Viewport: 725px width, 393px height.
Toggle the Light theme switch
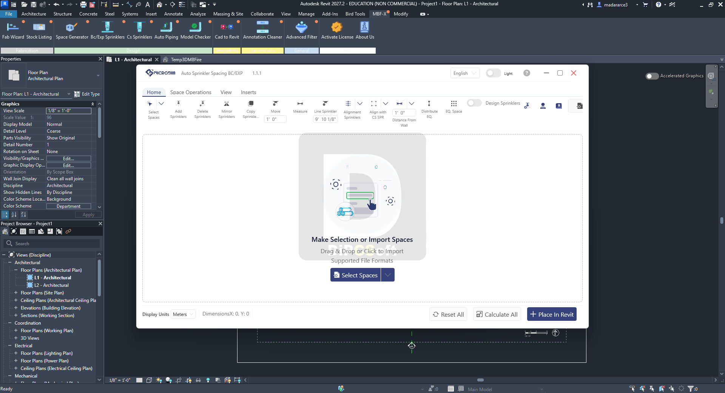(x=493, y=73)
